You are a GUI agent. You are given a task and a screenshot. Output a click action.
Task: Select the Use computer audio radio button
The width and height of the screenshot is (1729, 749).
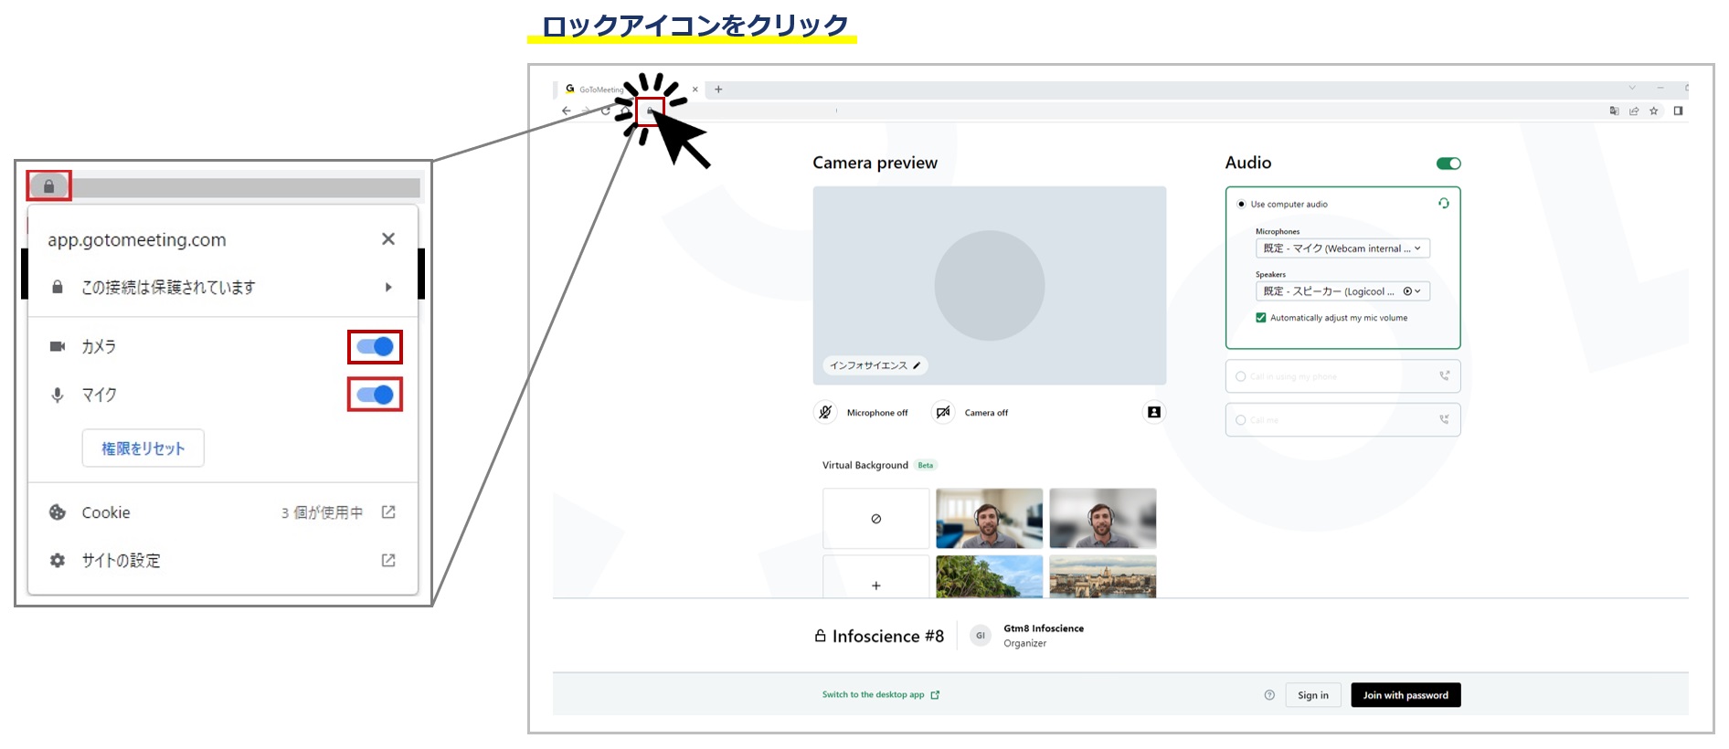click(1241, 204)
